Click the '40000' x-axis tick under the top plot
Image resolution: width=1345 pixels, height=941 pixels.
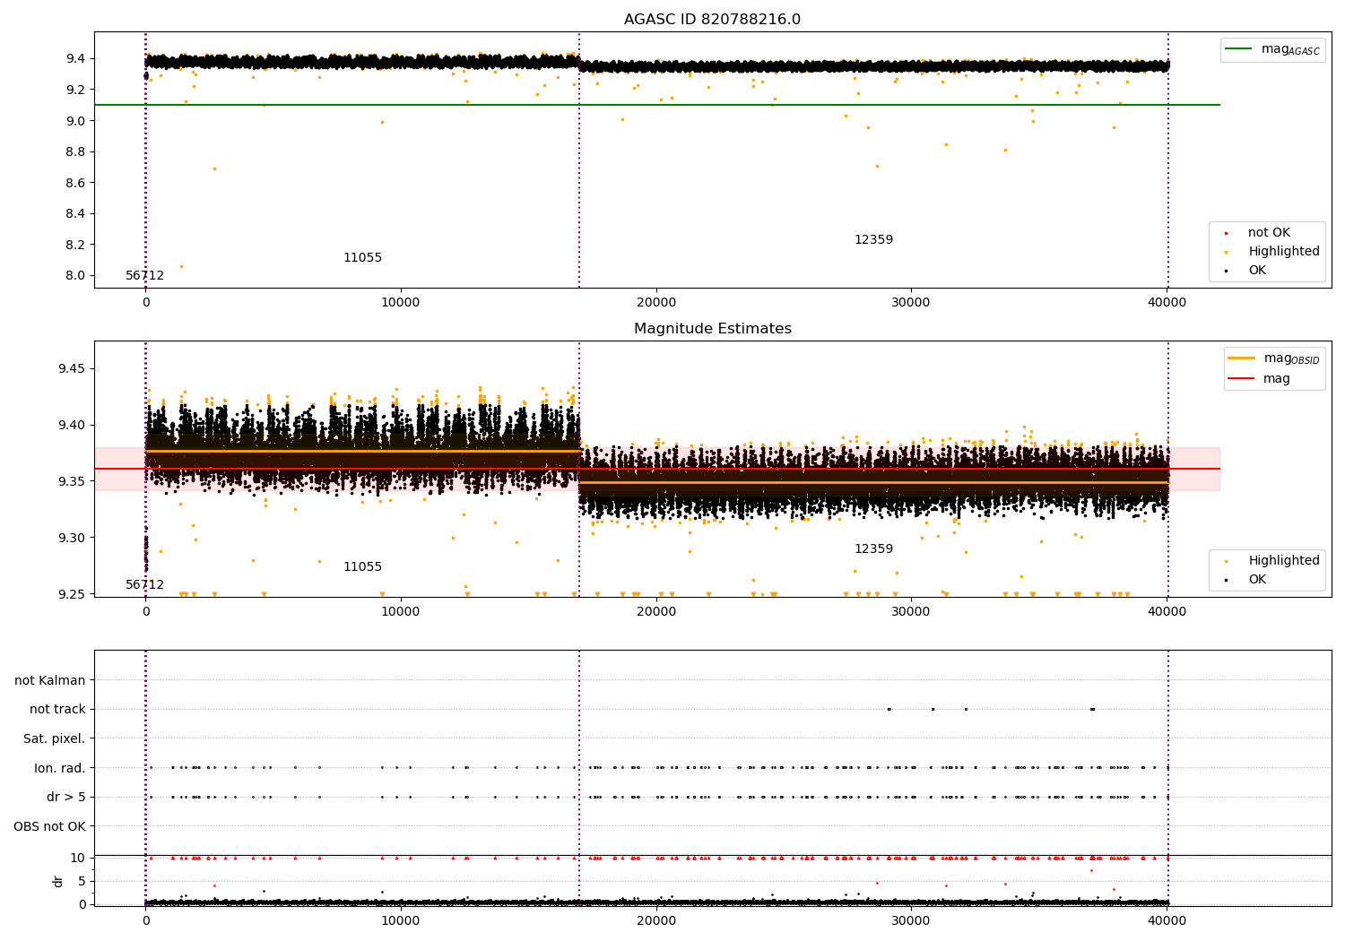[x=1167, y=303]
